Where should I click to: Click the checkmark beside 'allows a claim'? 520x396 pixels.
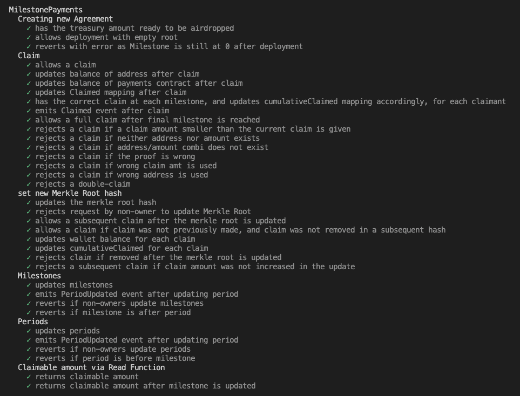[x=29, y=65]
